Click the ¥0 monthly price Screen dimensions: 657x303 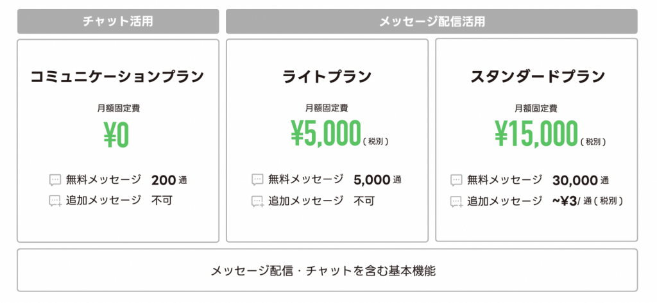[x=117, y=135]
